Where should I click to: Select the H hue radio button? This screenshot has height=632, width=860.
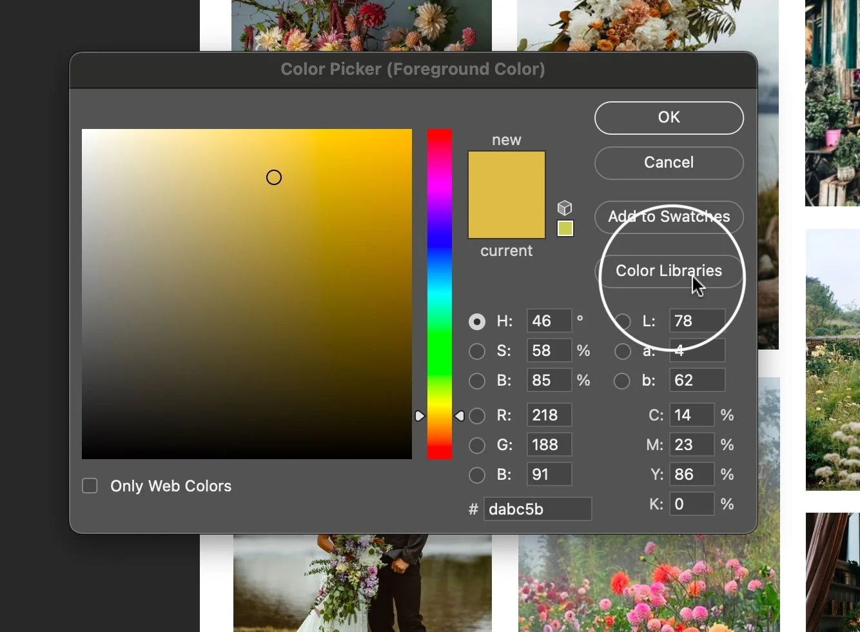pyautogui.click(x=477, y=321)
